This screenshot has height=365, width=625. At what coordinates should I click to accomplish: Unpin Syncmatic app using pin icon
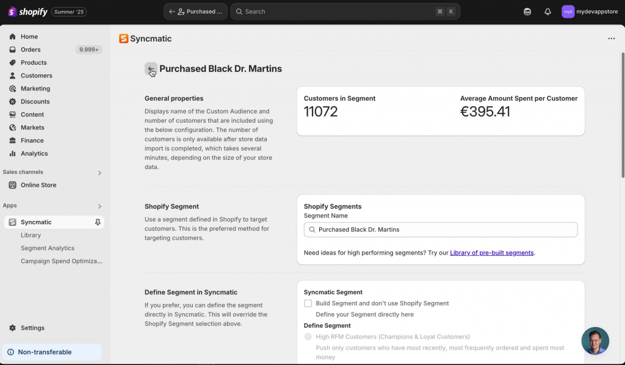[98, 222]
